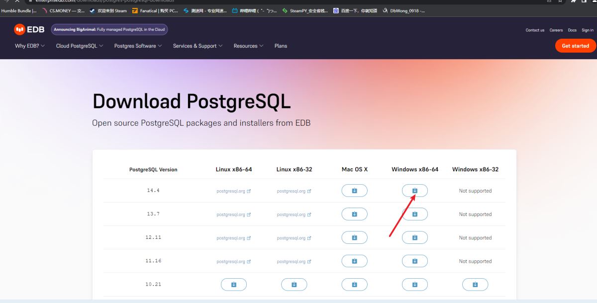Click Contact us in the header
Screen dimensions: 597x303
click(x=535, y=30)
